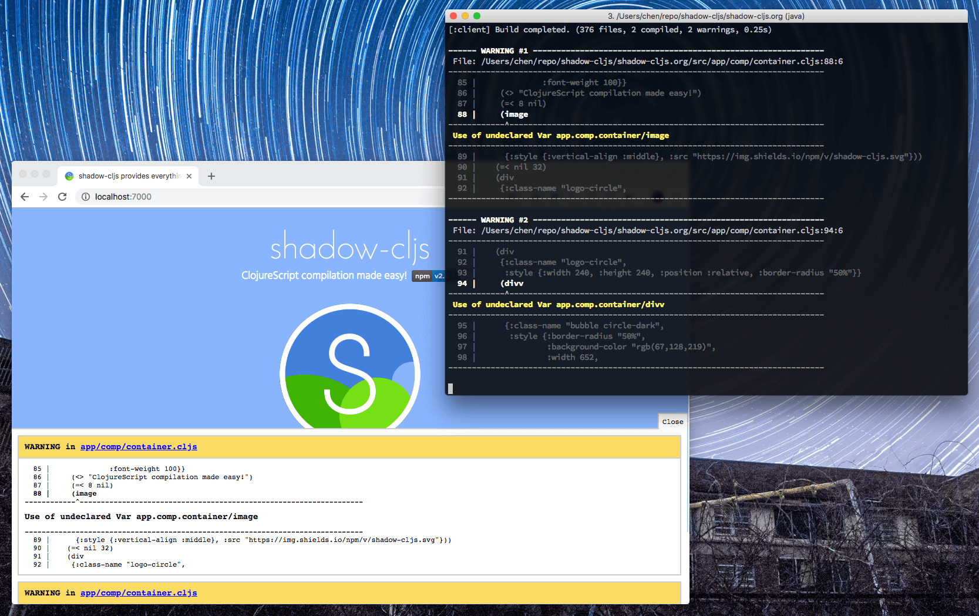Close the shadow-cljs browser tab
Viewport: 979px width, 616px height.
(189, 176)
